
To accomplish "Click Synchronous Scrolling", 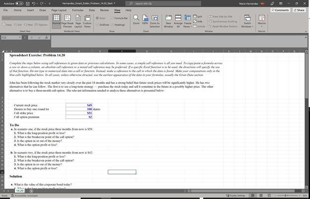I will 223,21.
